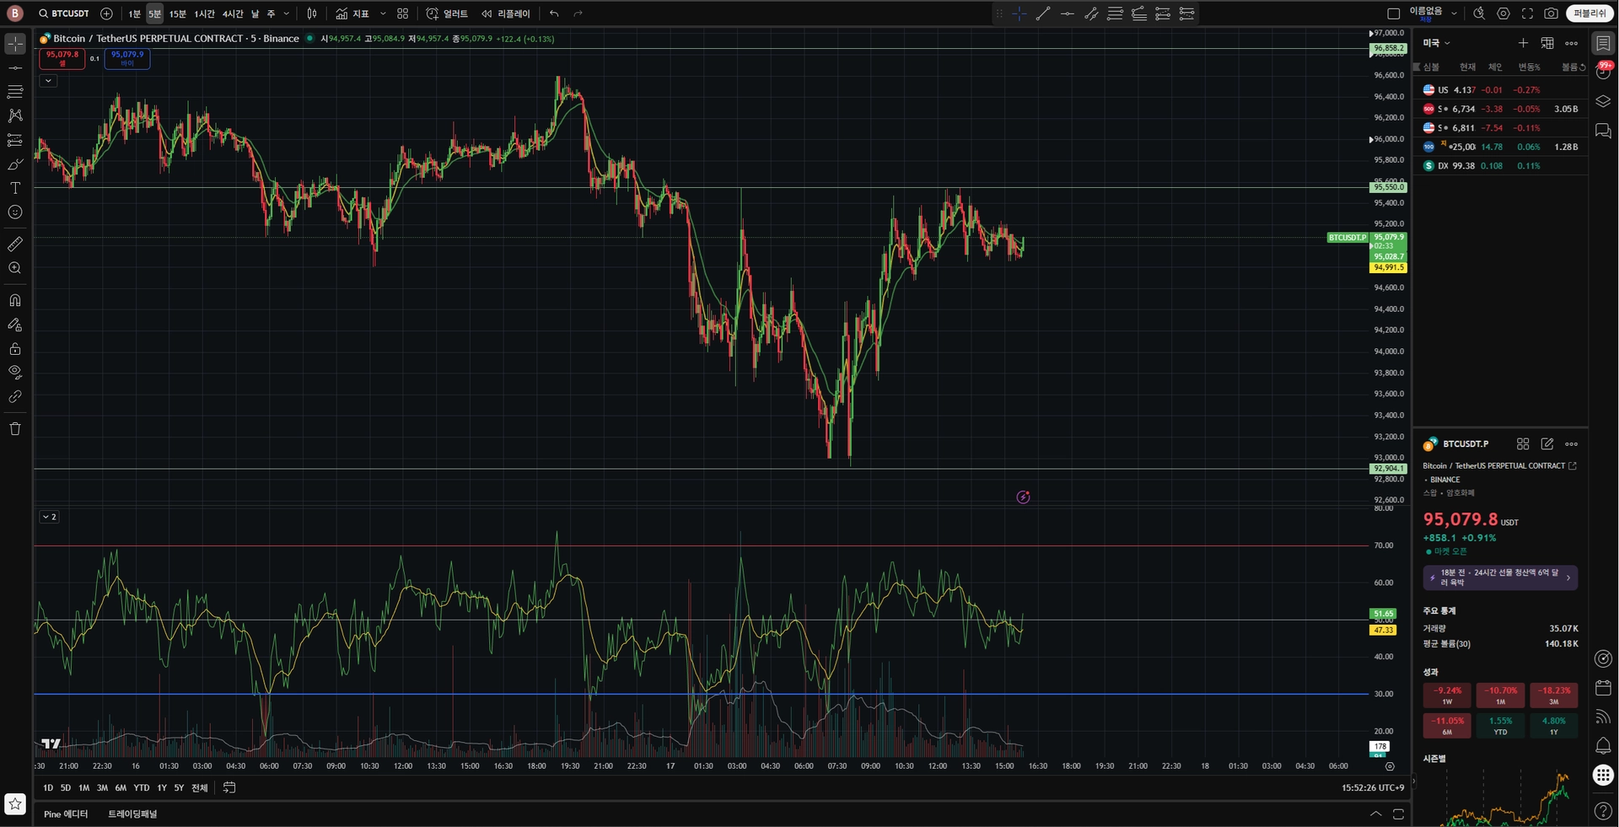Toggle magnet mode in left toolbar
1619x827 pixels.
coord(15,300)
